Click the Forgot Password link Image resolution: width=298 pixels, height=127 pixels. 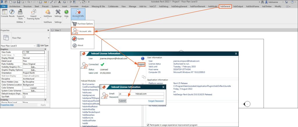(x=156, y=101)
